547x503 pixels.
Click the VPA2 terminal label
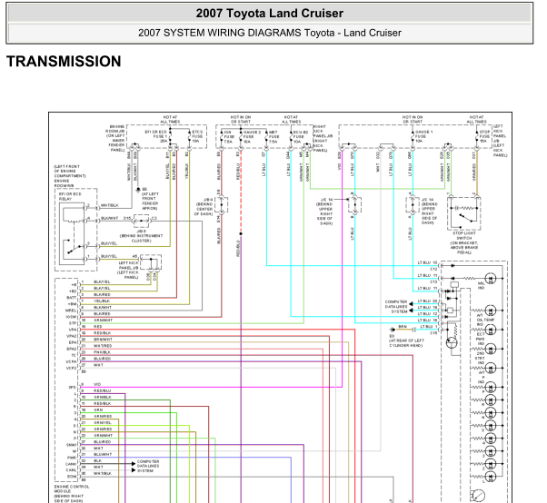pyautogui.click(x=72, y=336)
